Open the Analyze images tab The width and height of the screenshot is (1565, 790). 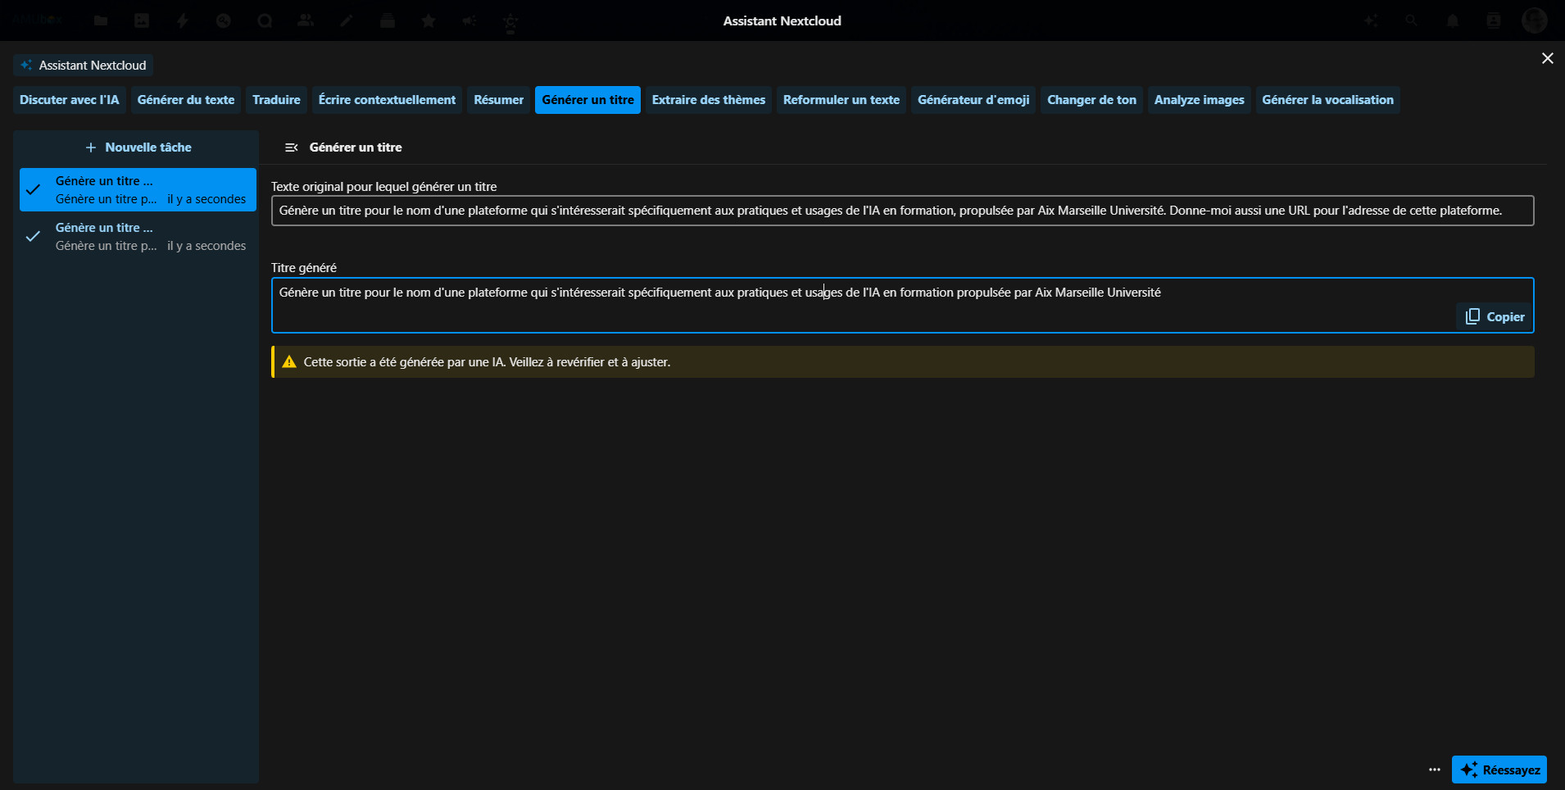(x=1199, y=100)
